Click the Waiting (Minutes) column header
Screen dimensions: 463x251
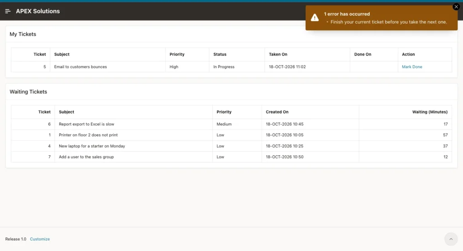tap(430, 112)
